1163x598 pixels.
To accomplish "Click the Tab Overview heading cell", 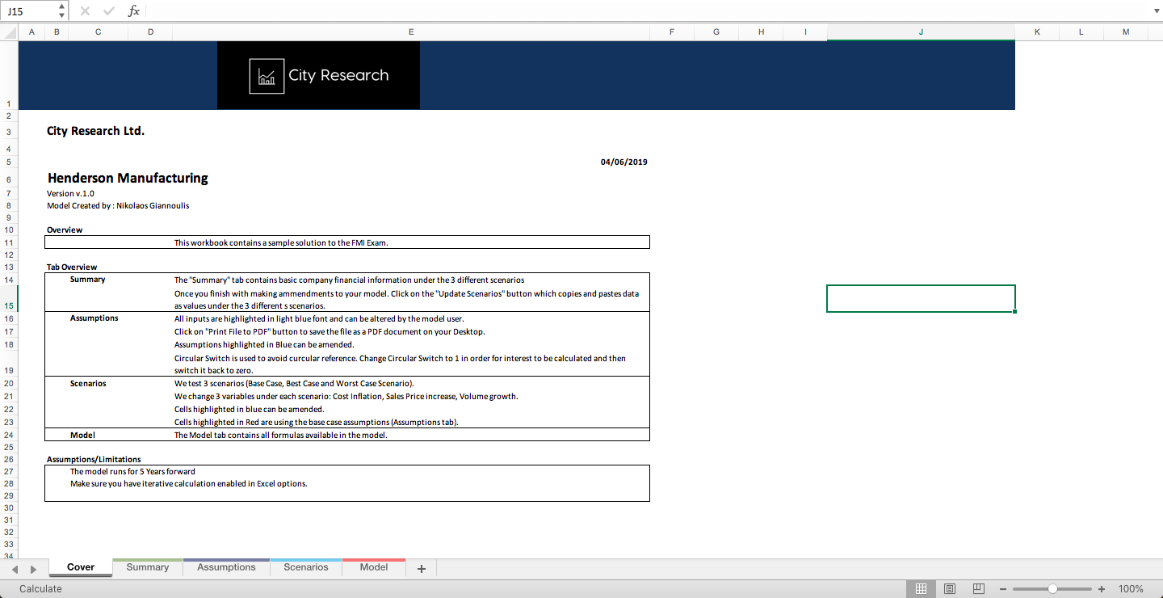I will [x=72, y=267].
